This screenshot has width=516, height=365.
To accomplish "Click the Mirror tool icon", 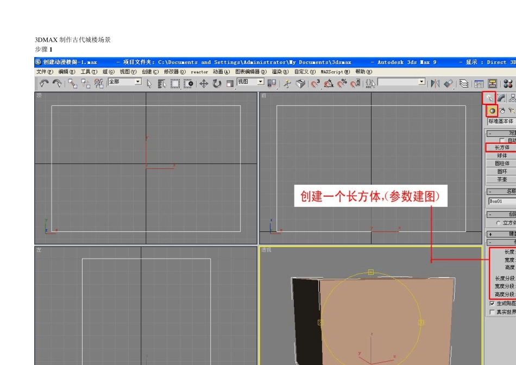I will pos(435,83).
